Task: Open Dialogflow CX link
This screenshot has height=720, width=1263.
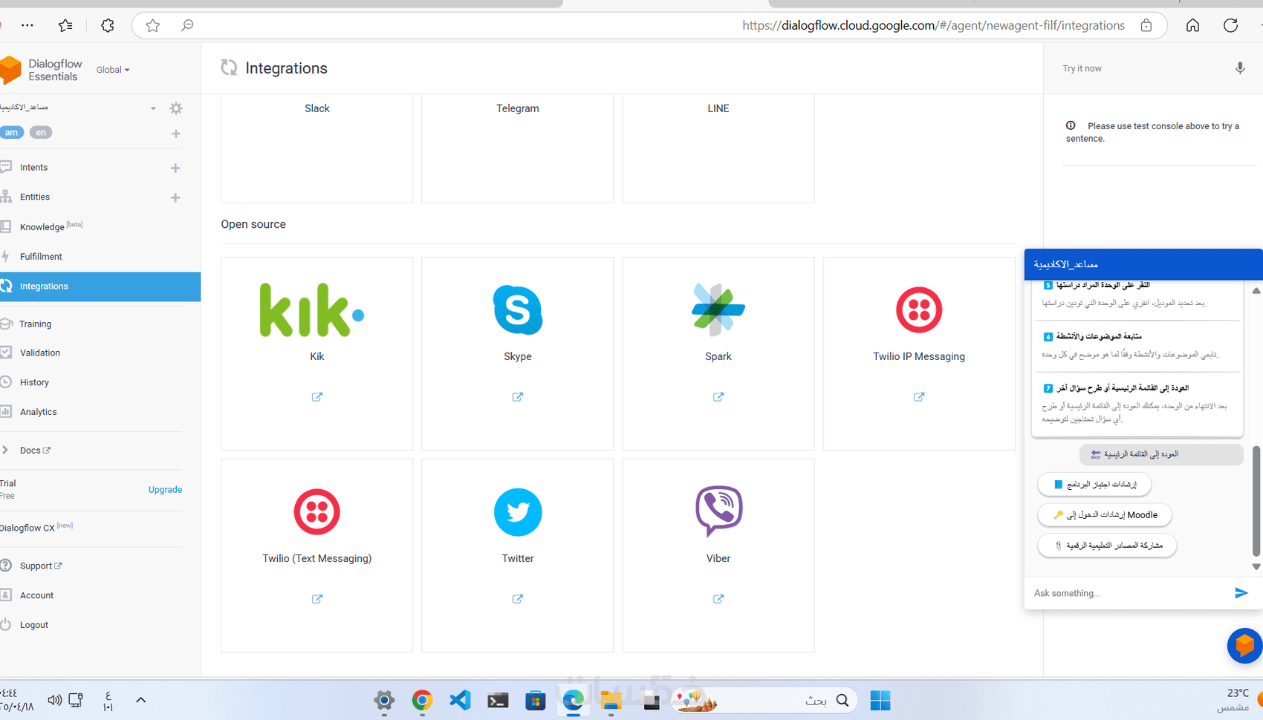Action: tap(36, 528)
